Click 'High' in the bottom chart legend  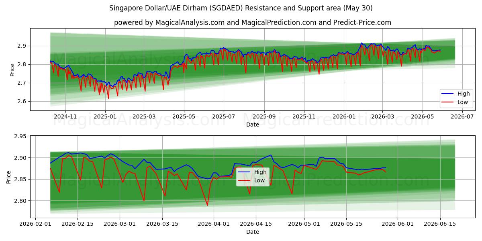tap(260, 172)
